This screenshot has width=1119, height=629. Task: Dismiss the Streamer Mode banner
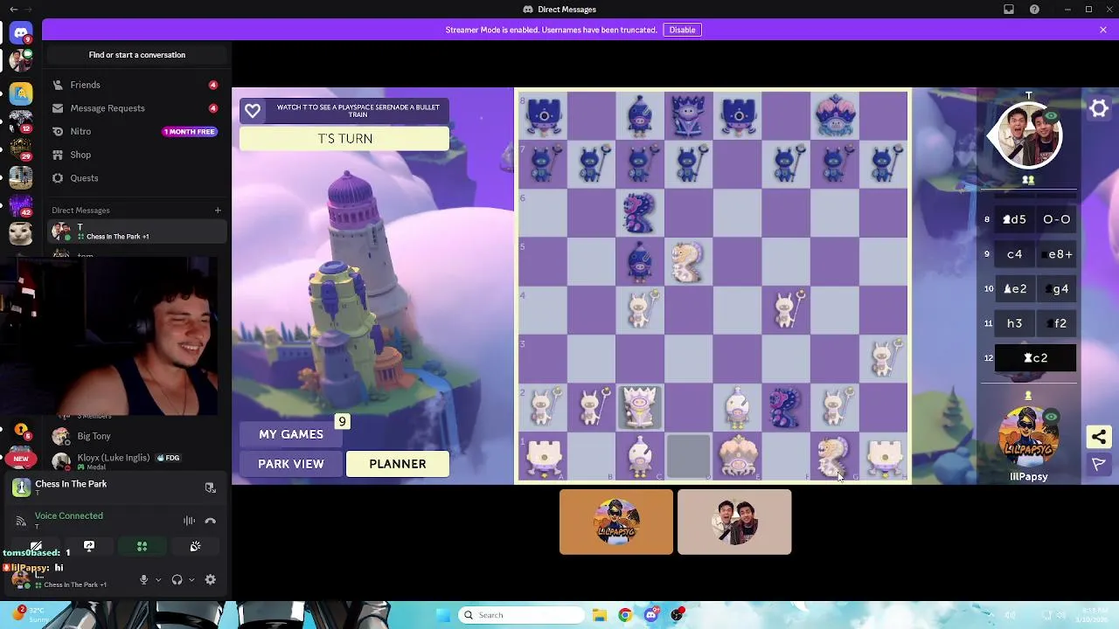click(1103, 30)
